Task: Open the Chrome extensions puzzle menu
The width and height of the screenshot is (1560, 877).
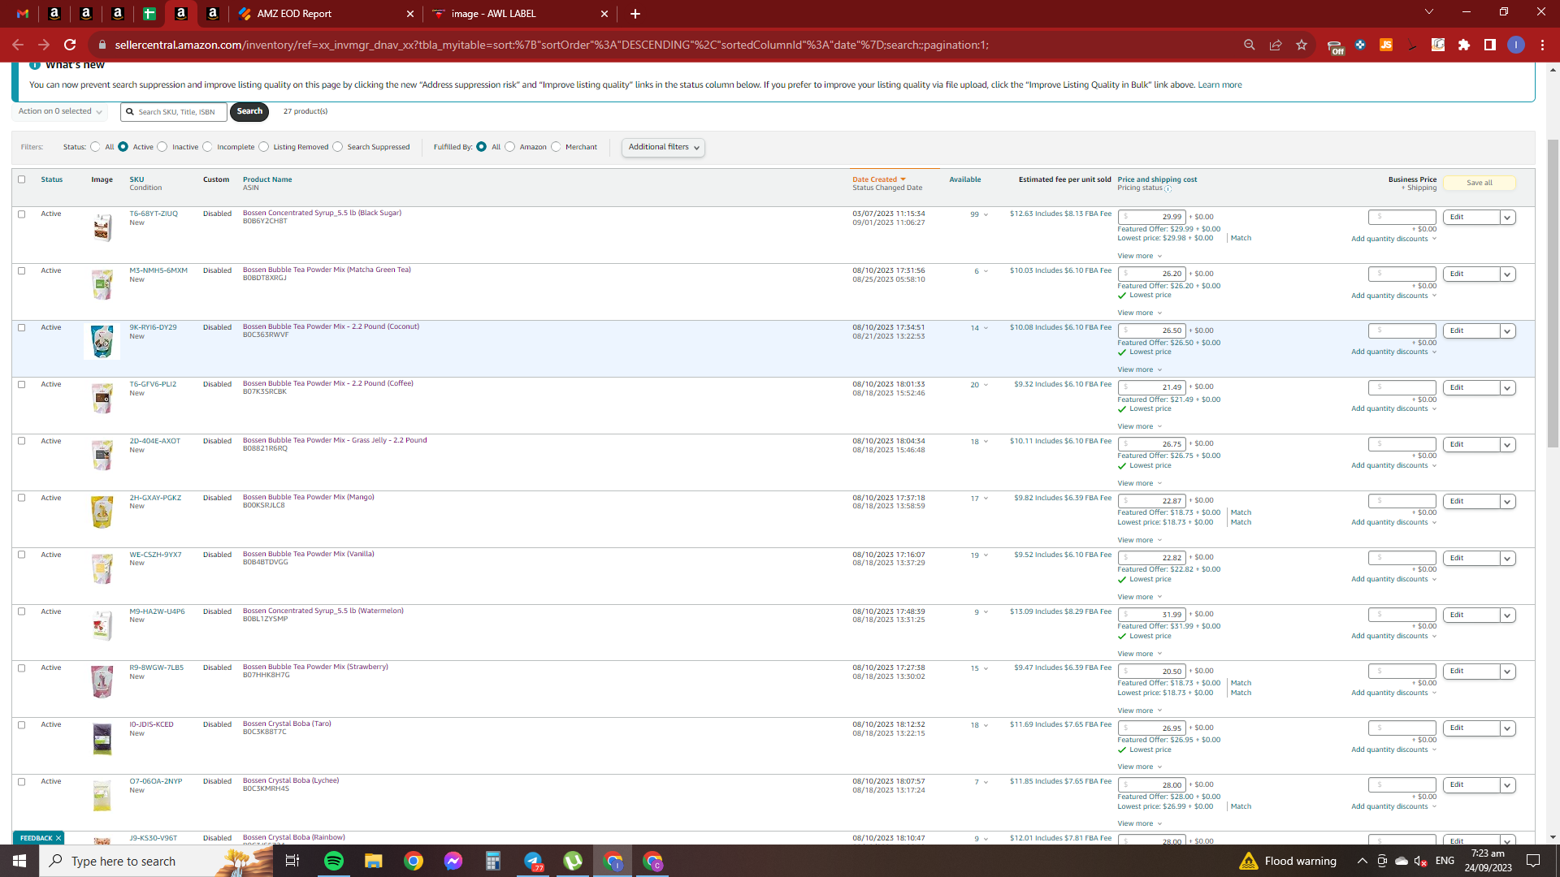Action: [1464, 45]
